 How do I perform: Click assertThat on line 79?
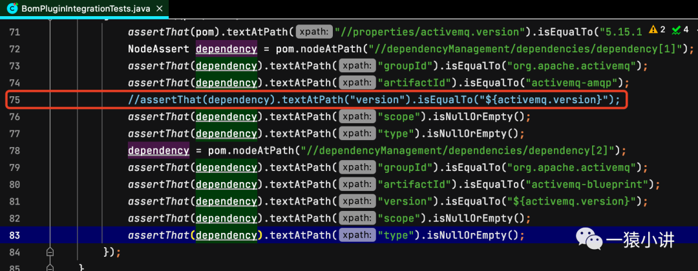[159, 168]
